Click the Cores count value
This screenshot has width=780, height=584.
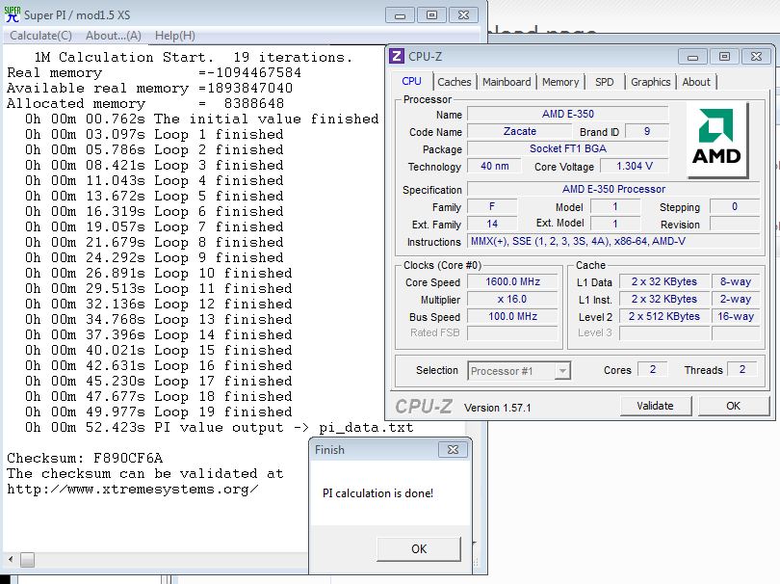[x=652, y=369]
